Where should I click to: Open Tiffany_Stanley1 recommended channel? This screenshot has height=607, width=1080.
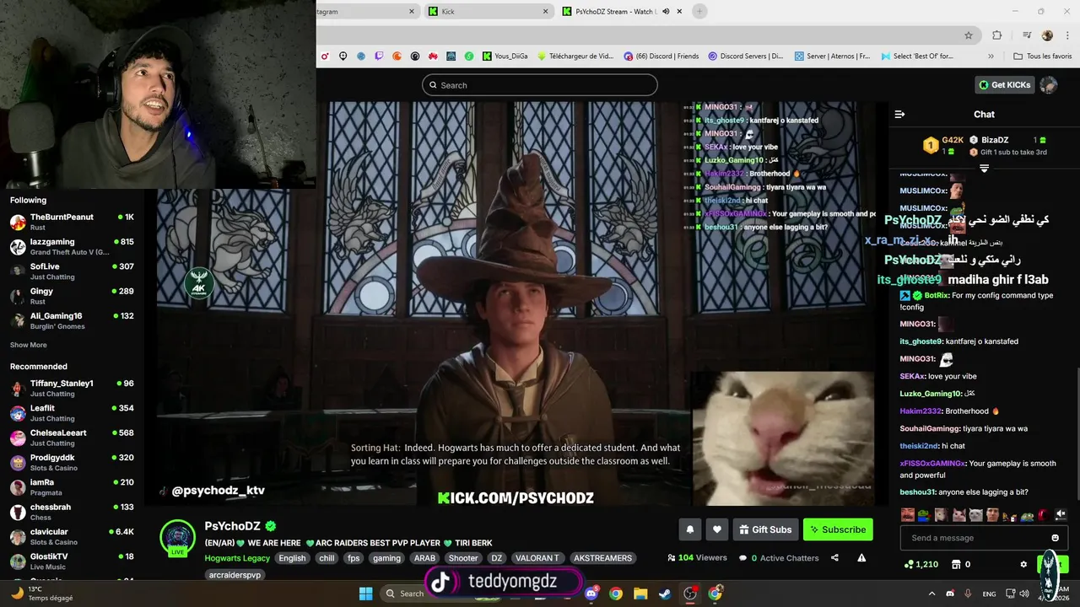pos(72,388)
